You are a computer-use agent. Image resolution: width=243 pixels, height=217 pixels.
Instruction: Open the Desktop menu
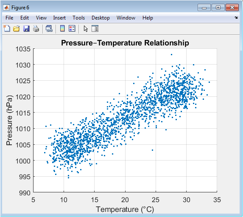[x=101, y=18]
